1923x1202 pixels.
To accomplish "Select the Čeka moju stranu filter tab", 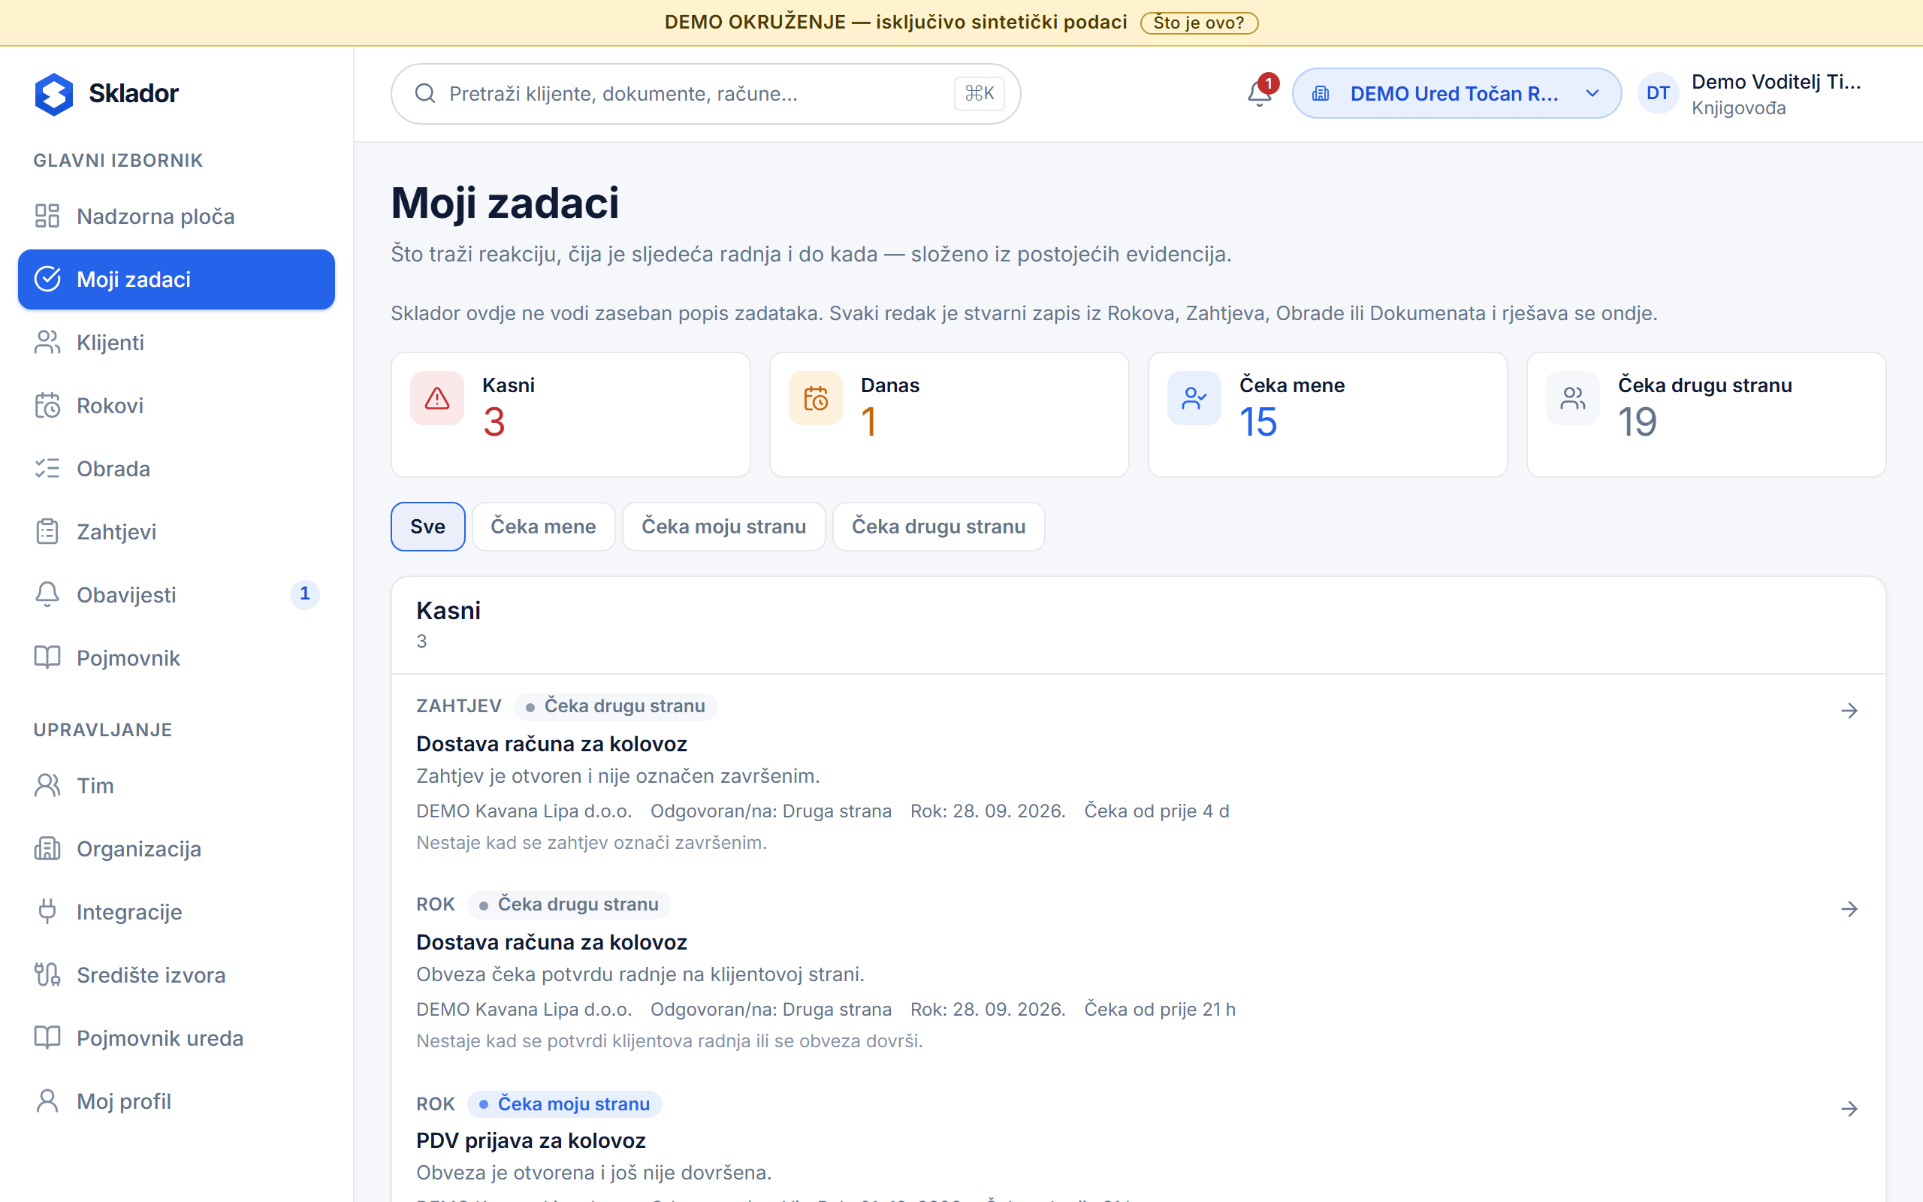I will coord(724,527).
